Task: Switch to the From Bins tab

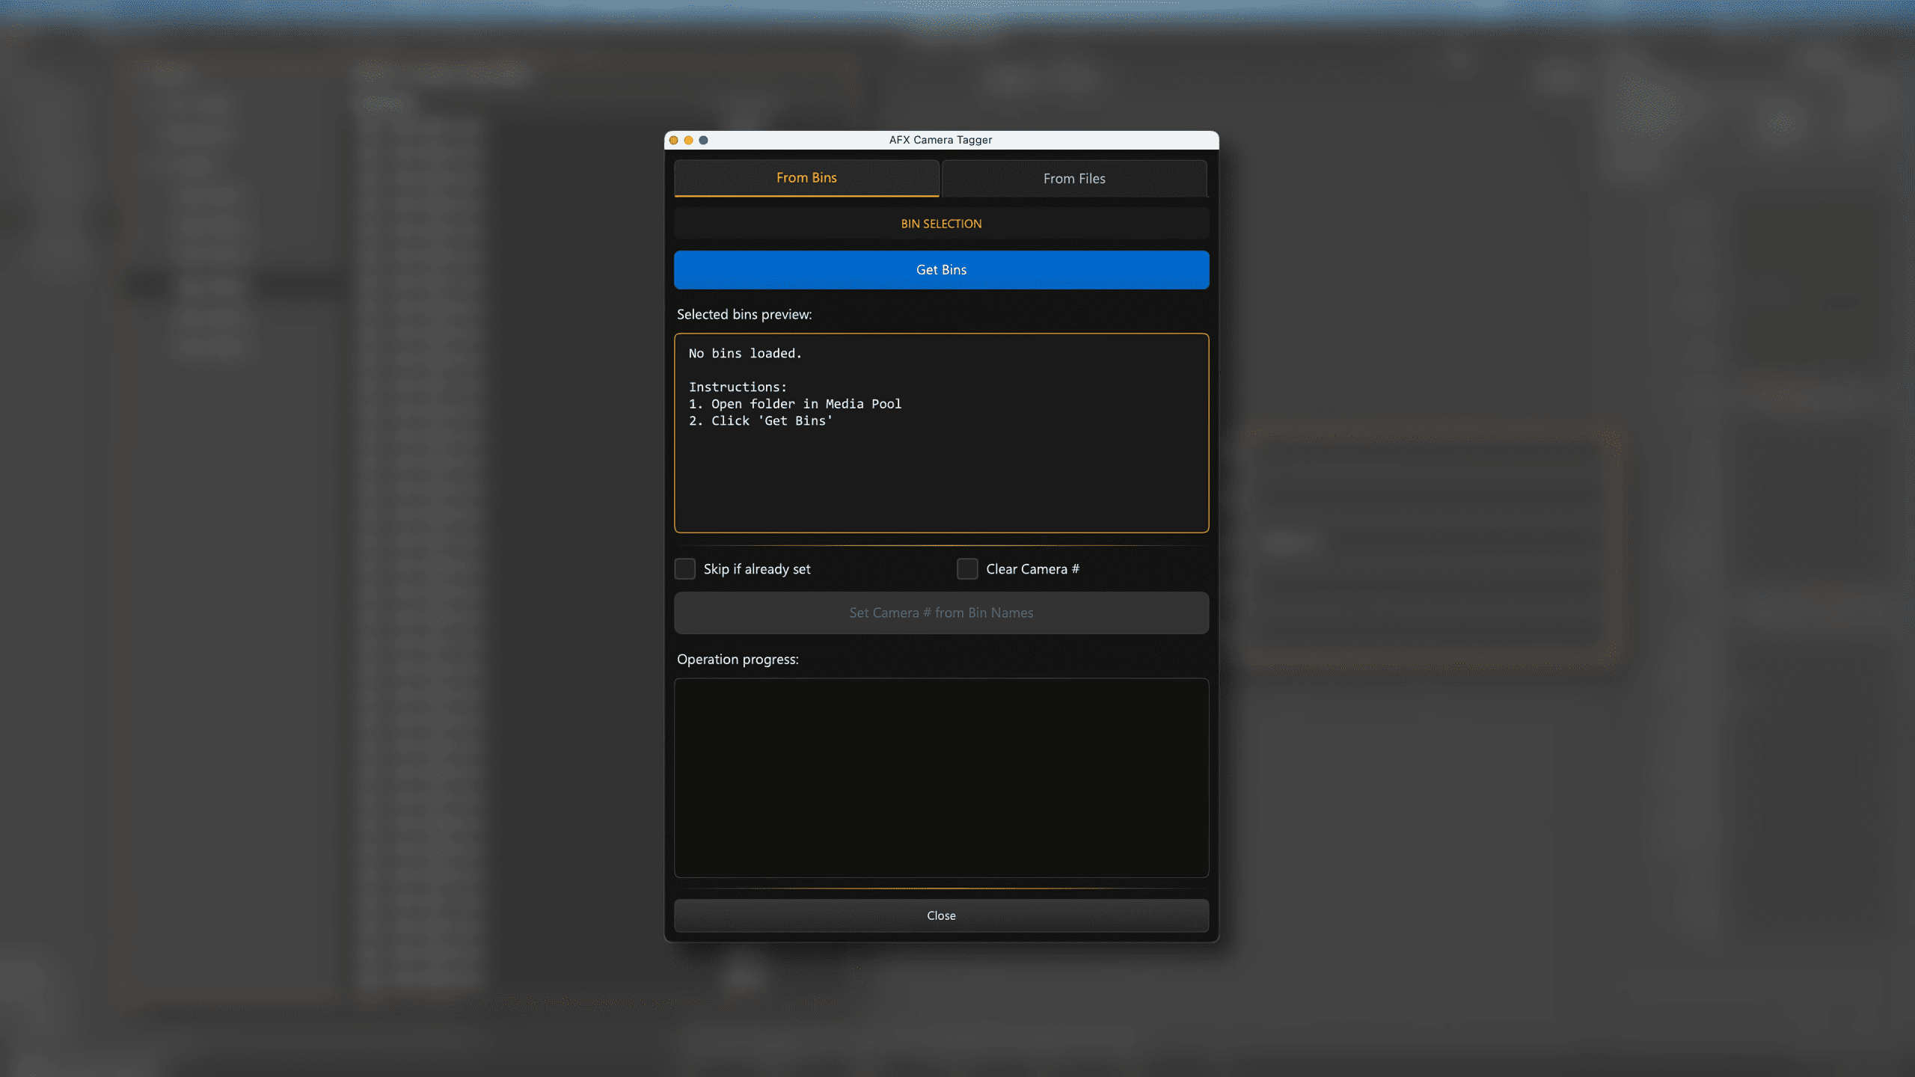Action: (806, 178)
